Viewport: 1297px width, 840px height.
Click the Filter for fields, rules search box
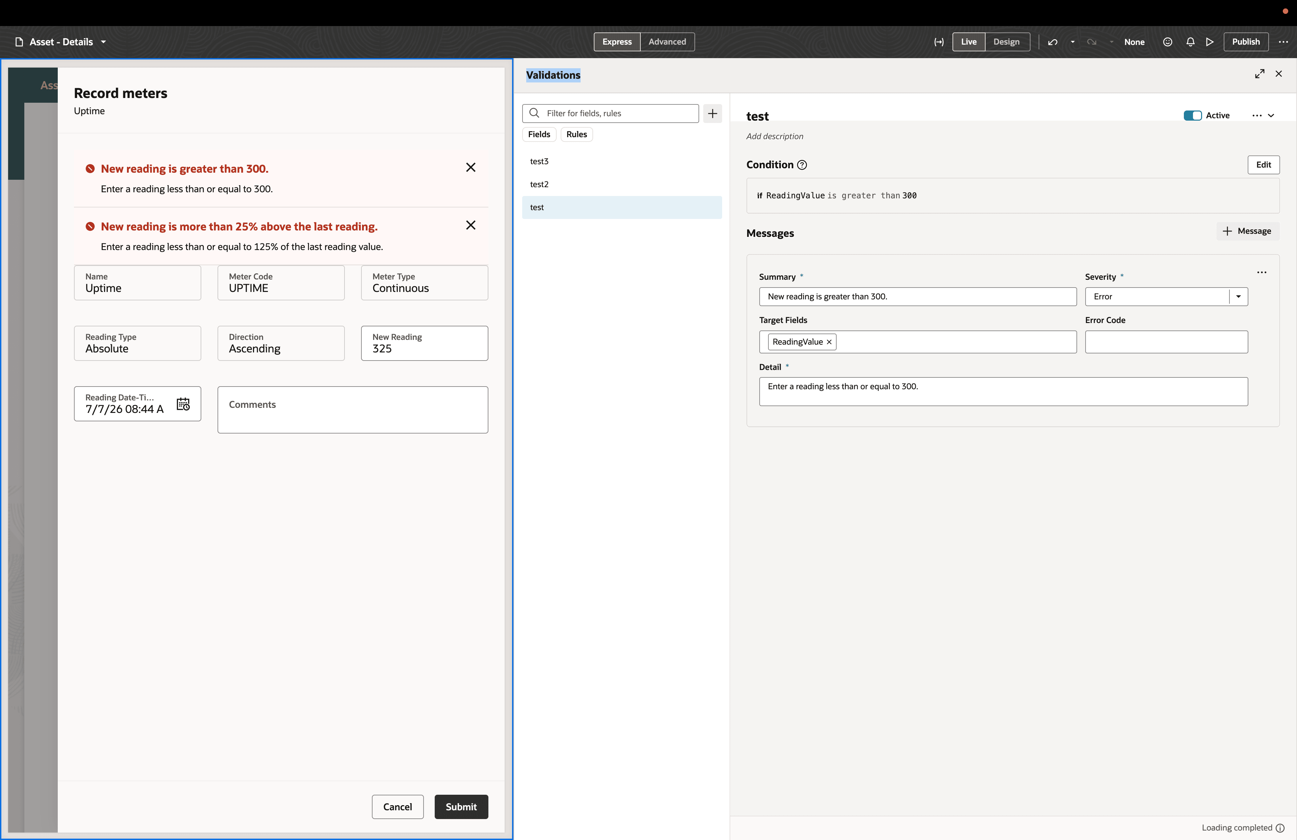coord(610,114)
